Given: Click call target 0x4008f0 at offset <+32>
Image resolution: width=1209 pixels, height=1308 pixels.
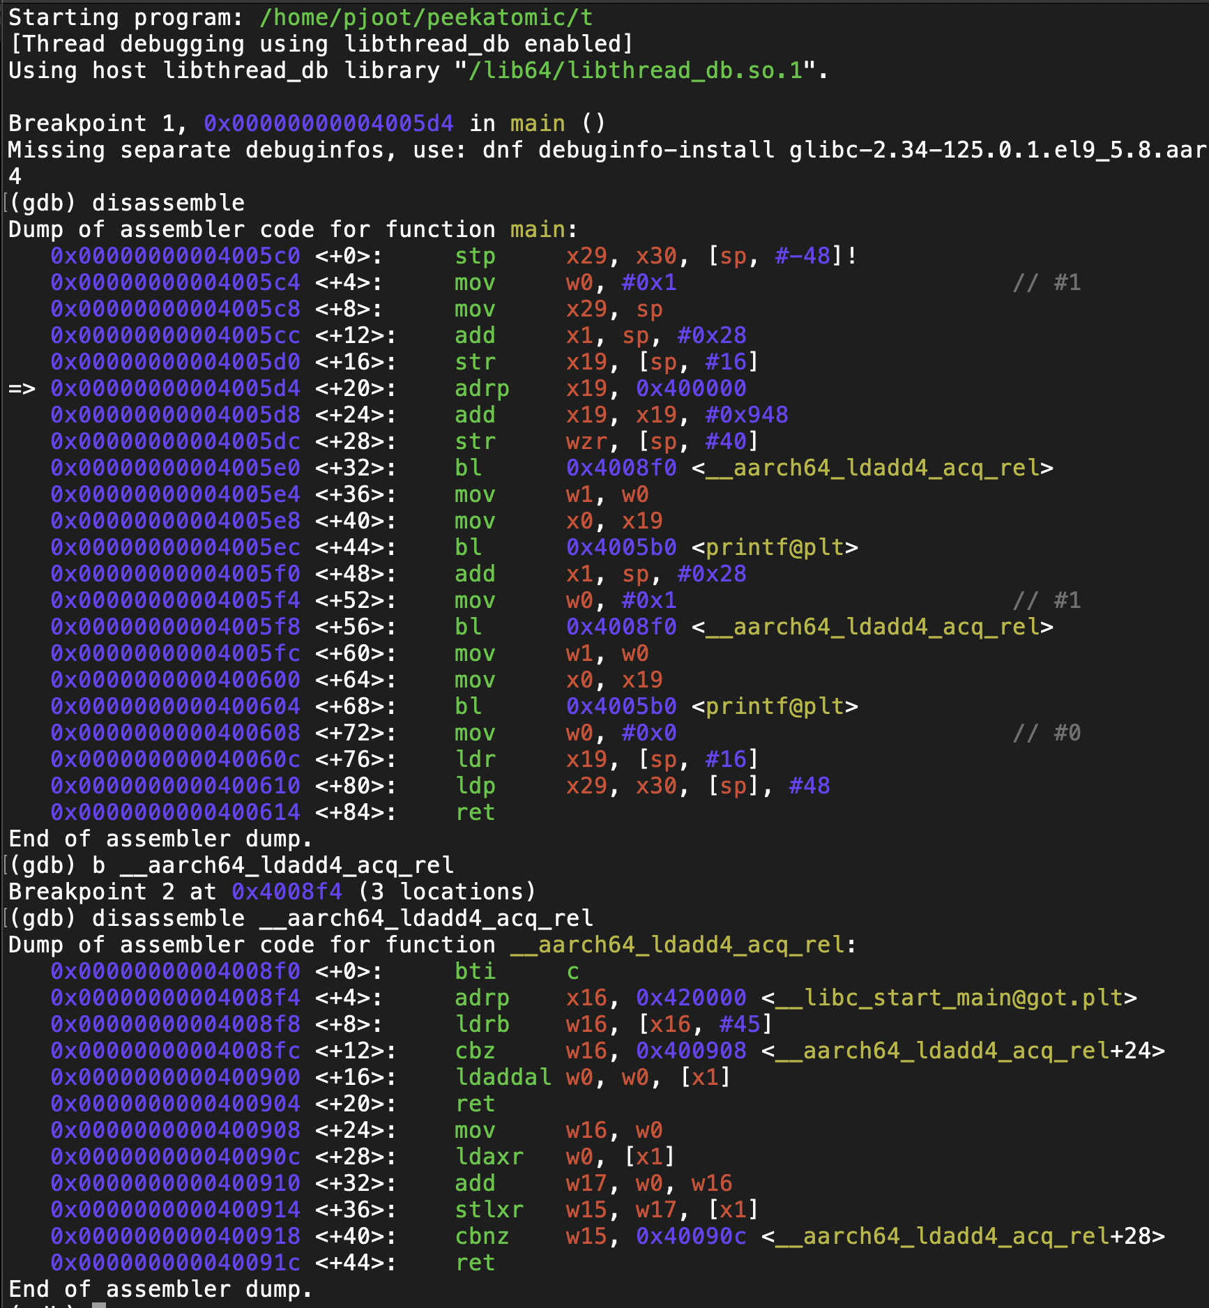Looking at the screenshot, I should [x=621, y=468].
